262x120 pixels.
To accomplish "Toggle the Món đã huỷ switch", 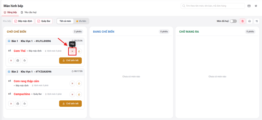I will 233,21.
